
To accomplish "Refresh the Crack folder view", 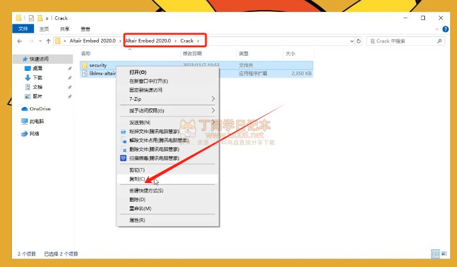I will tap(359, 41).
